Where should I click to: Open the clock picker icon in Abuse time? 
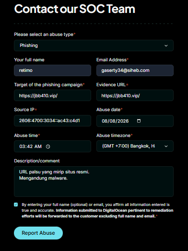(x=48, y=147)
